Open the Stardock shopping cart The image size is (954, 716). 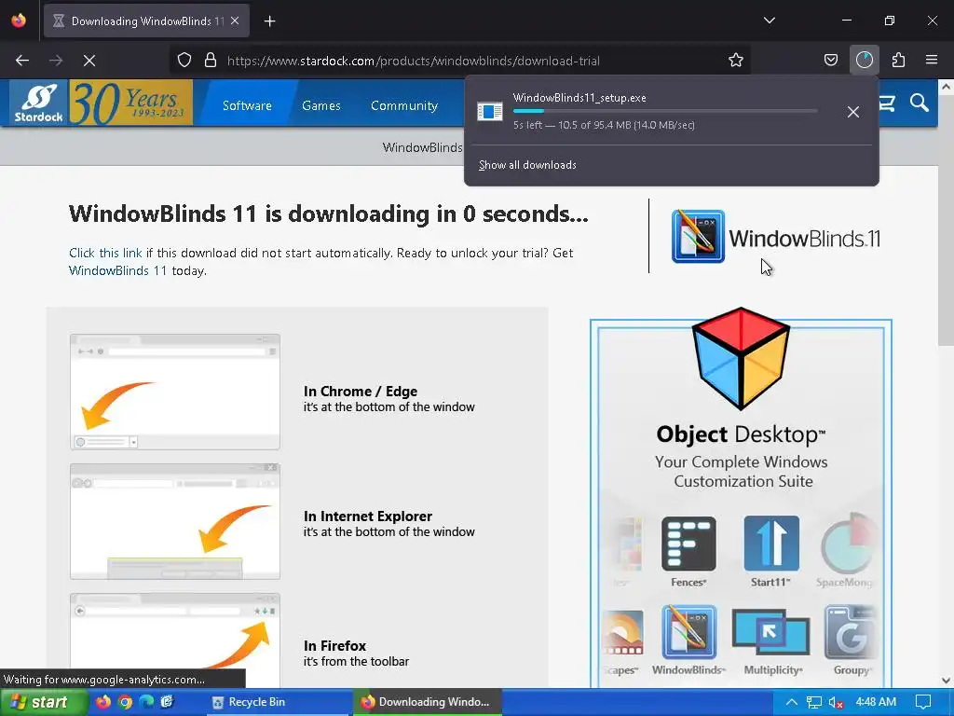pyautogui.click(x=887, y=103)
